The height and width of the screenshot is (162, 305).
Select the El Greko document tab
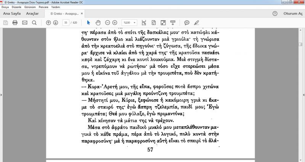click(64, 14)
